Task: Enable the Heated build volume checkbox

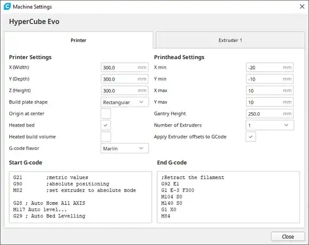Action: (x=106, y=137)
